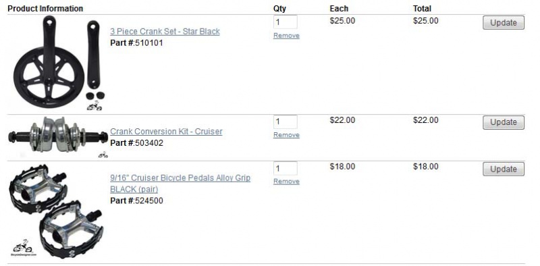Open the Cruiser Bicycle Pedals product image

click(x=56, y=211)
